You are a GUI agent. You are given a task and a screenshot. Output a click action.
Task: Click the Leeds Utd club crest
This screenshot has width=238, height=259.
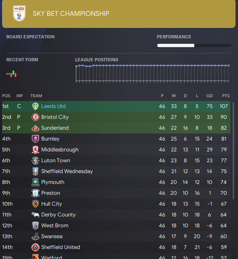coord(35,106)
